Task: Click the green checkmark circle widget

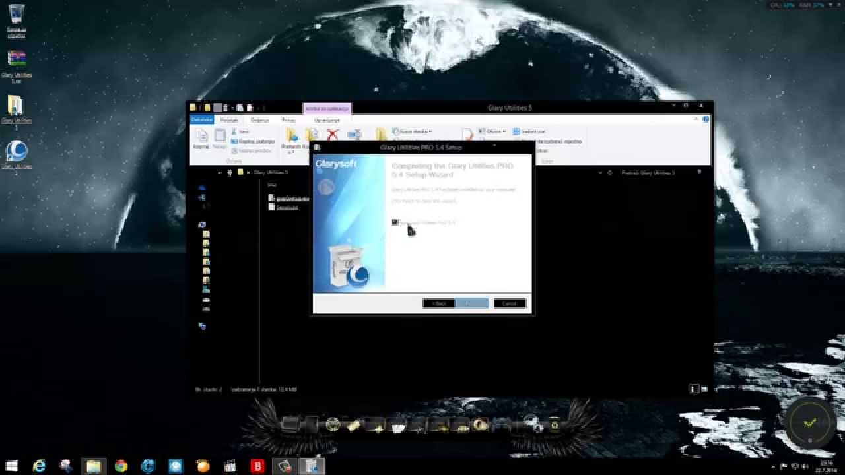Action: point(810,423)
